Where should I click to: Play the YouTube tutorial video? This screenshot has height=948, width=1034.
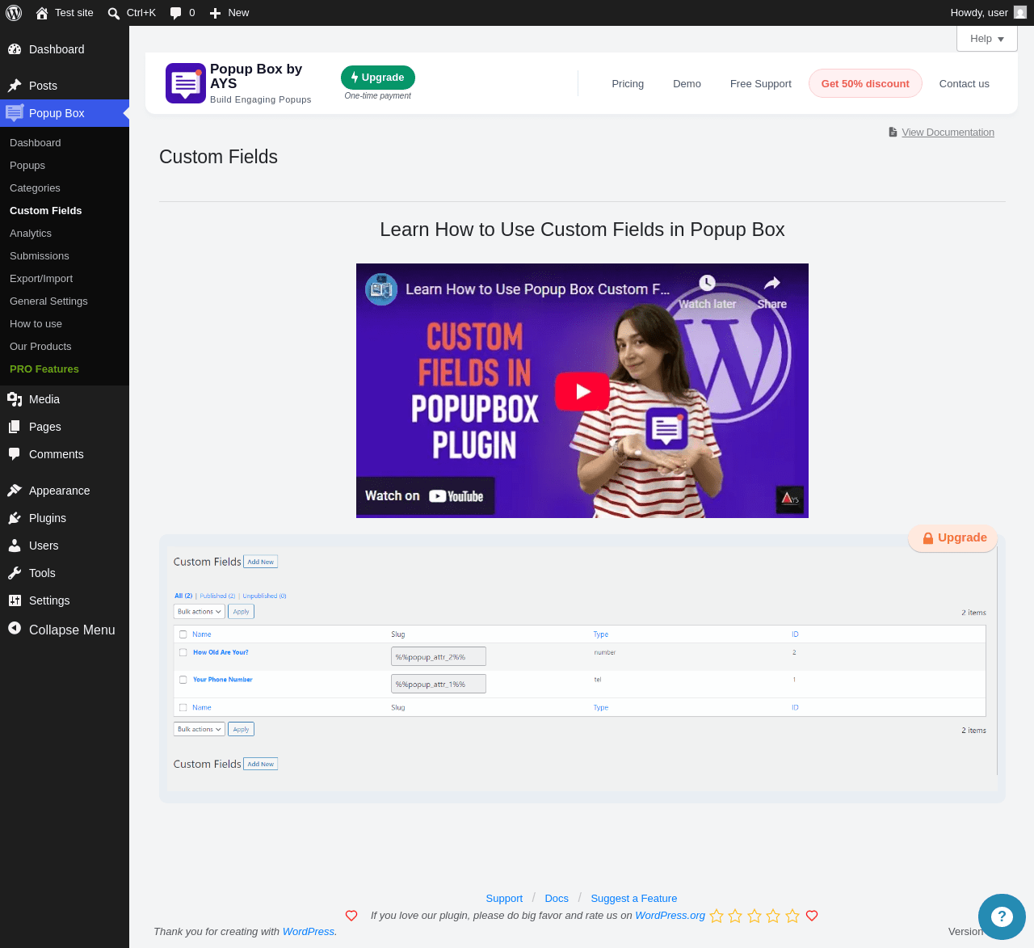click(582, 391)
